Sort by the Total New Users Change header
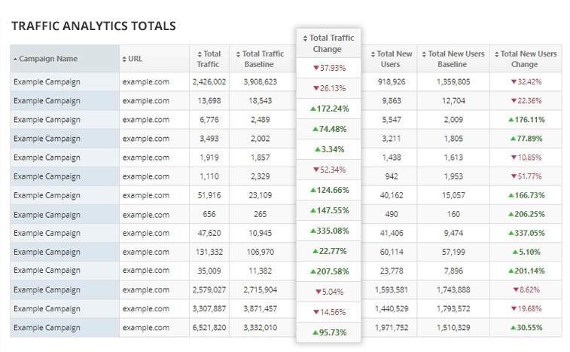This screenshot has width=570, height=352. point(529,59)
